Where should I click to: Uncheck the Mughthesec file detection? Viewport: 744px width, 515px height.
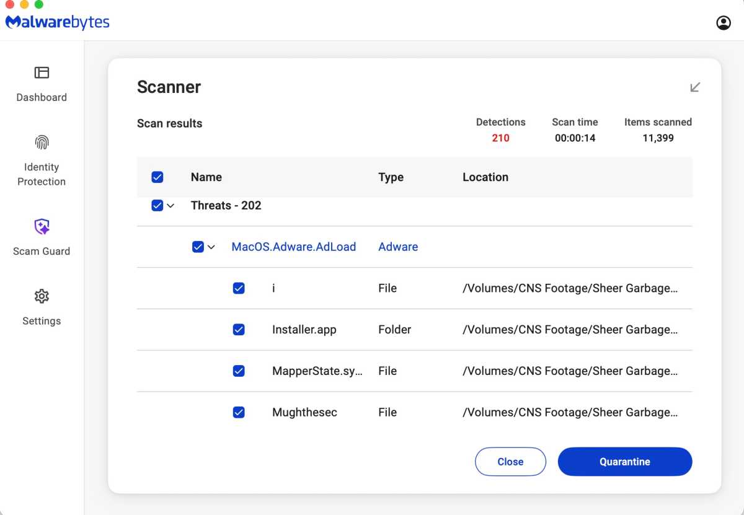coord(239,412)
